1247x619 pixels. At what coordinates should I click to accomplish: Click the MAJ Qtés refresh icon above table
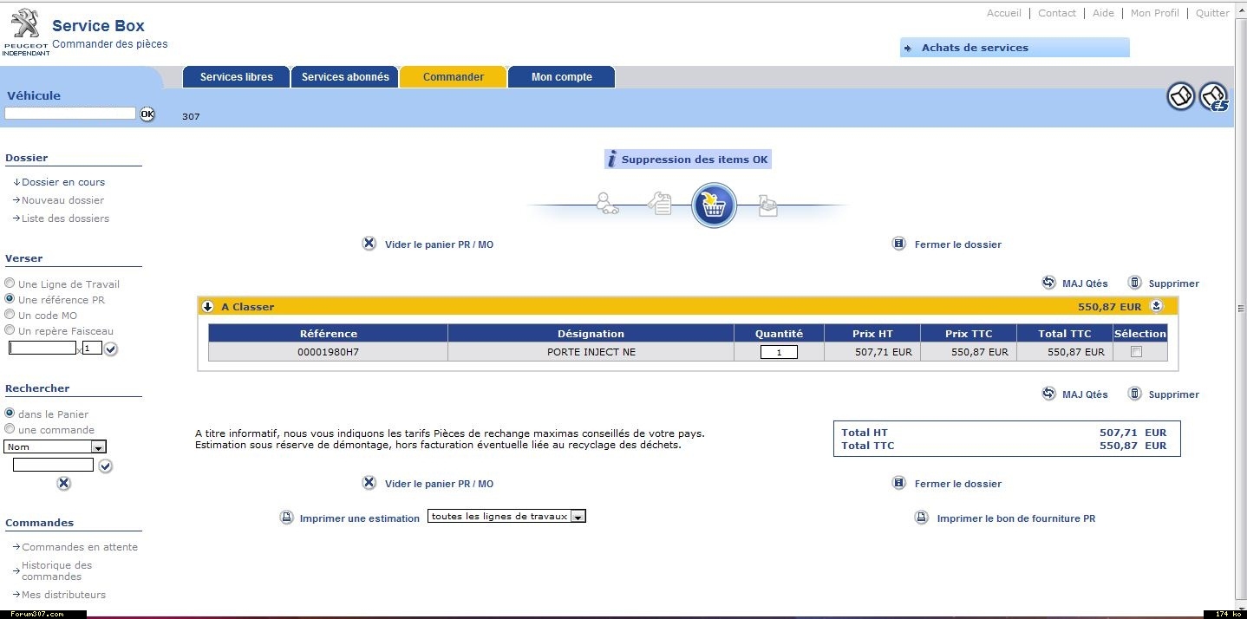click(1048, 283)
